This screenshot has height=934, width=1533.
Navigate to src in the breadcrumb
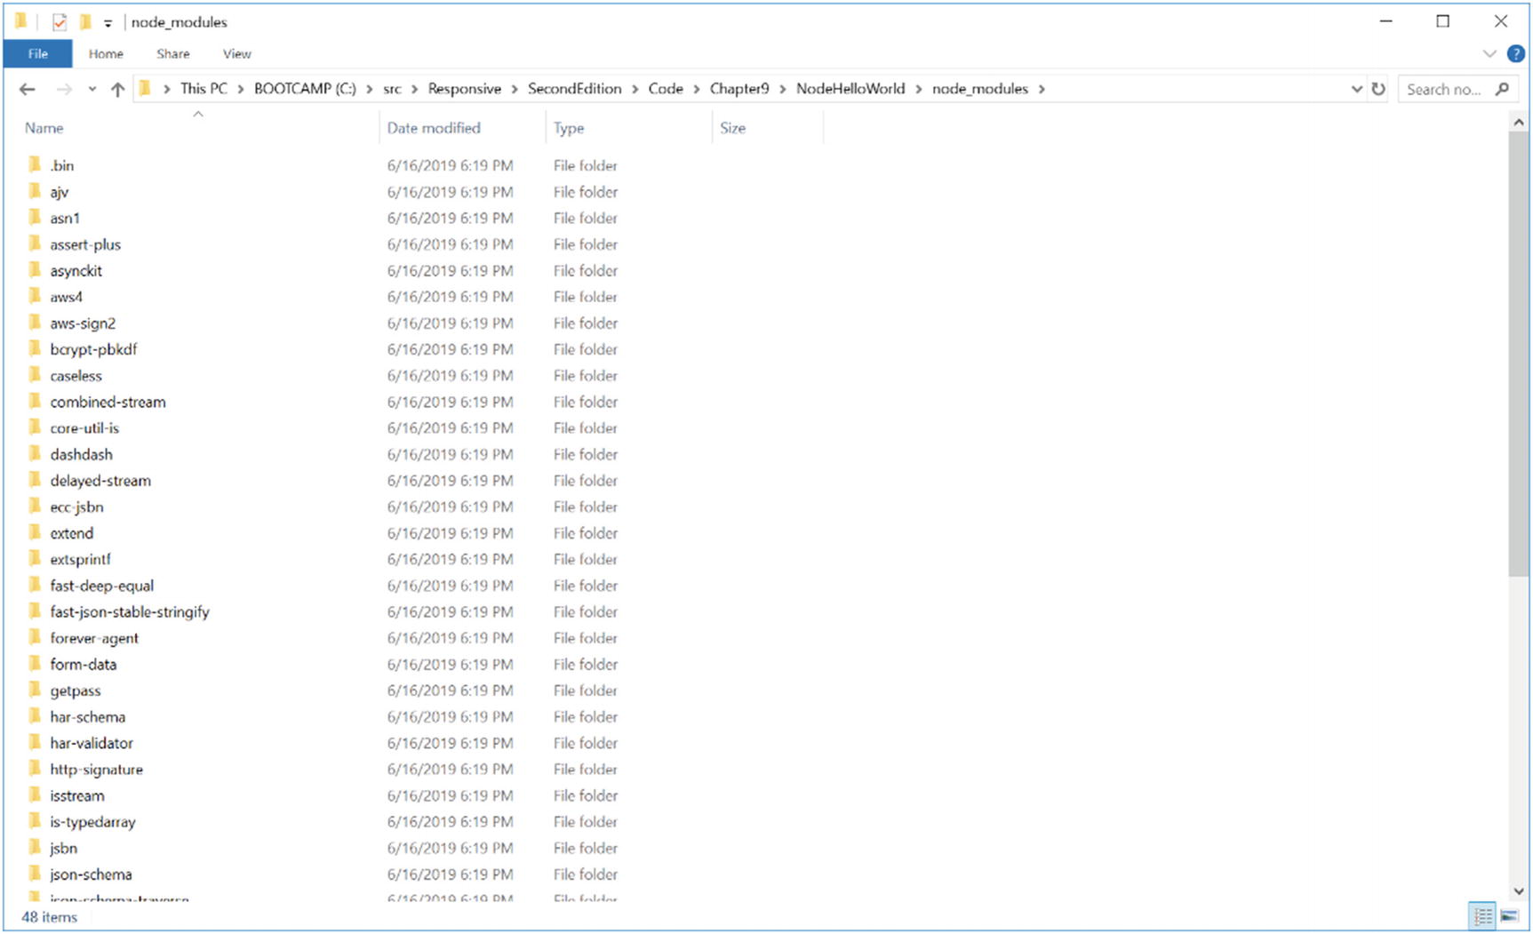click(x=392, y=89)
